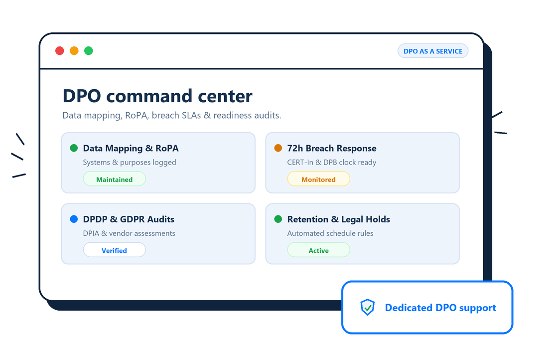
Task: Click the blue status dot beside DPDP & GDPR Audits
Action: 74,219
